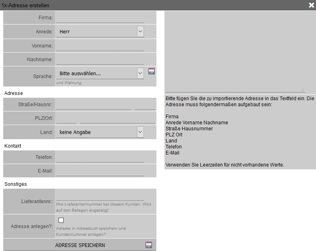Viewport: 316px width, 251px height.
Task: Click the 'Adresse anlegen?:' label
Action: coord(31,226)
